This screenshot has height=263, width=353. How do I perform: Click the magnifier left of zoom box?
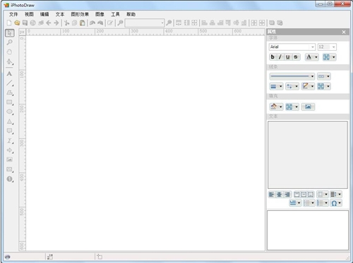[x=120, y=23]
